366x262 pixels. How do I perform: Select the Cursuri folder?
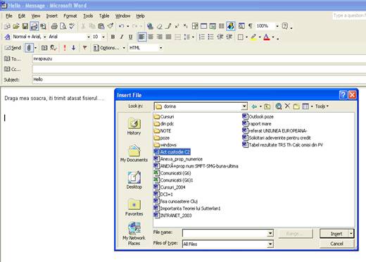tap(164, 117)
